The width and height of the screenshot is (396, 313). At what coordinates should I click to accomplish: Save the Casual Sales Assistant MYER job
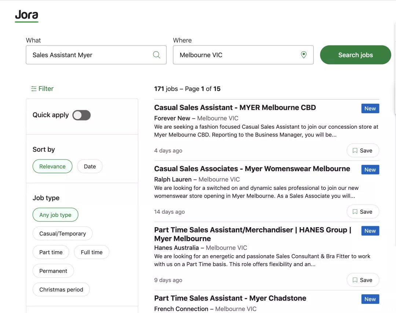pyautogui.click(x=363, y=150)
